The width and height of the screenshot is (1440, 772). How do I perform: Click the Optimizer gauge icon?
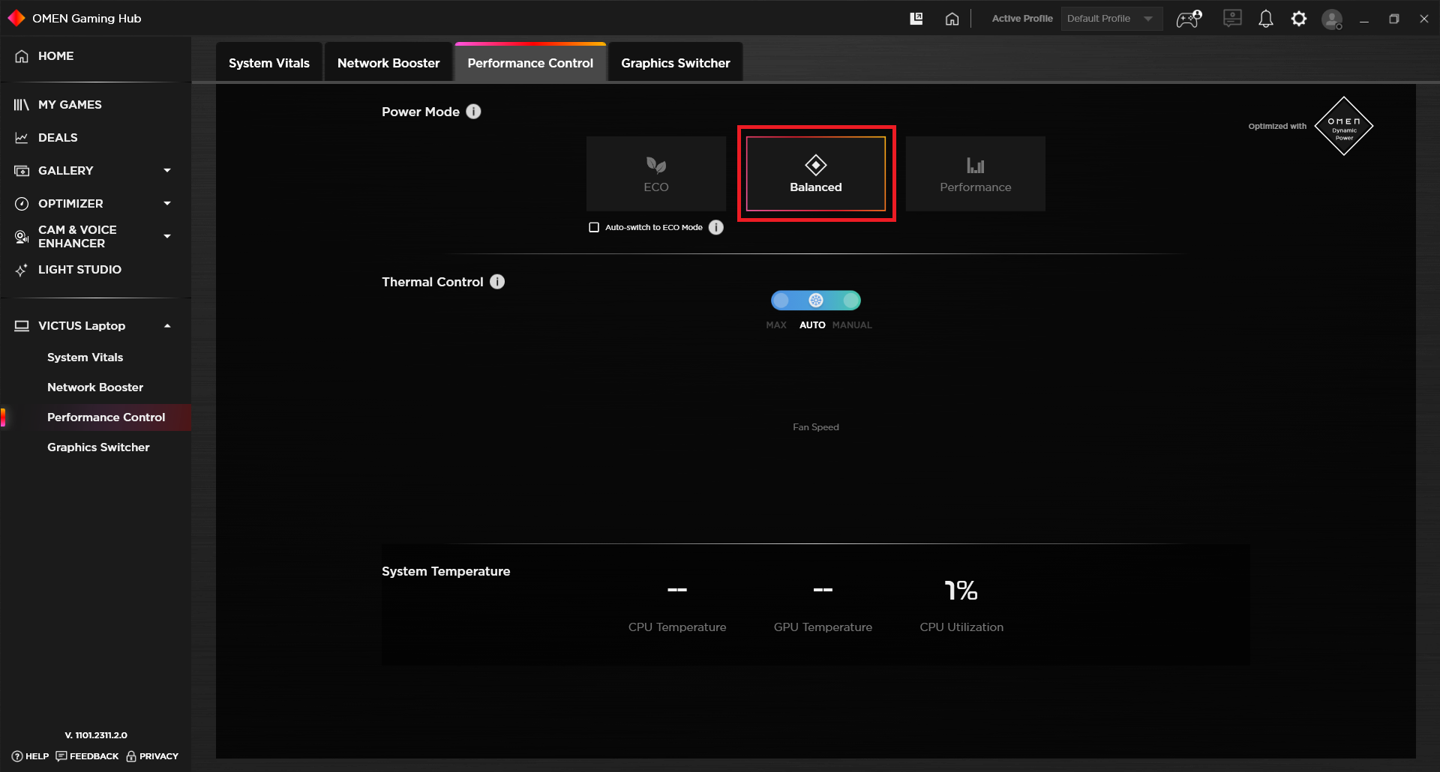pos(22,204)
